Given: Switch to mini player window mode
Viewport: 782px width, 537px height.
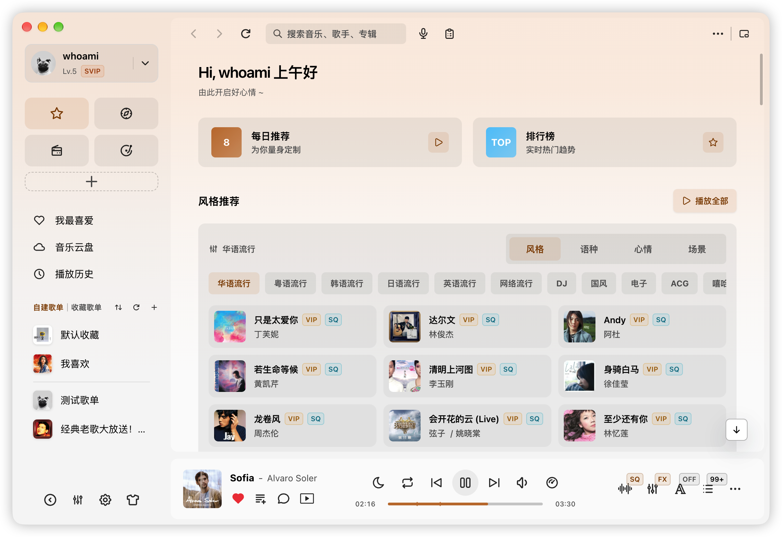Looking at the screenshot, I should (744, 34).
